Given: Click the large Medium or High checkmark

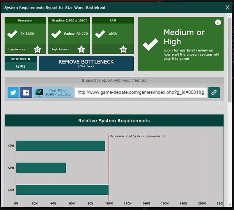Looking at the screenshot, I should pyautogui.click(x=150, y=44).
